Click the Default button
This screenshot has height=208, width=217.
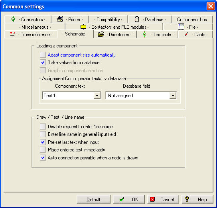click(x=93, y=199)
